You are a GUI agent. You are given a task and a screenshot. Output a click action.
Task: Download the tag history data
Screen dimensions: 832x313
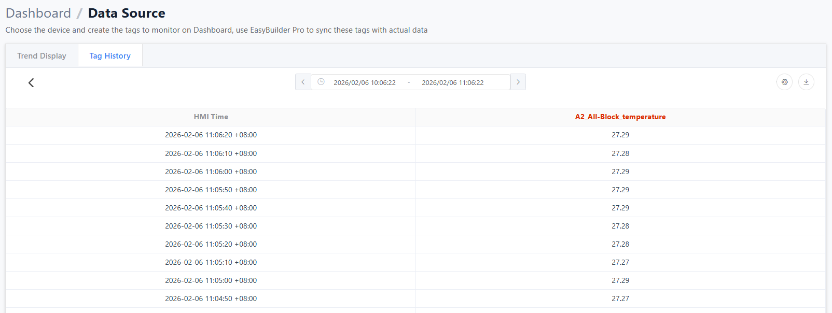806,82
